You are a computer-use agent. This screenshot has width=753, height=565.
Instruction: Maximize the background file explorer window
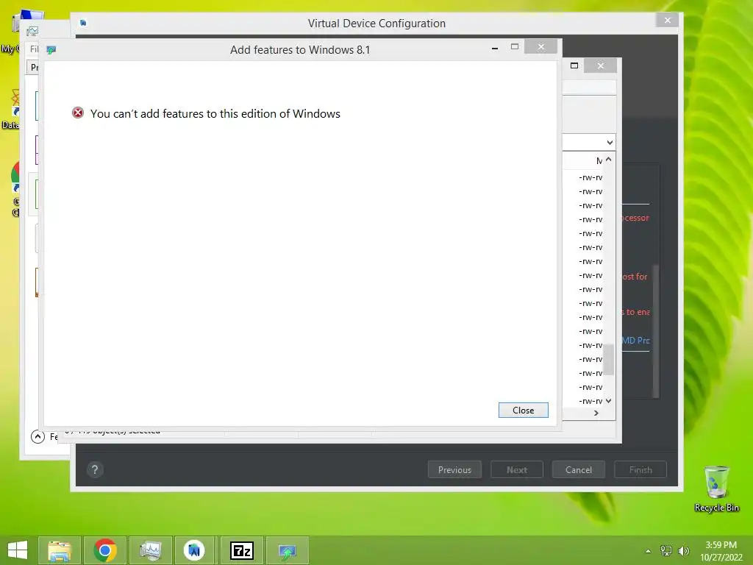[574, 65]
